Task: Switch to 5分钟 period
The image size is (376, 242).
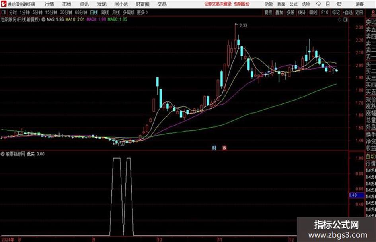Action: pos(37,12)
